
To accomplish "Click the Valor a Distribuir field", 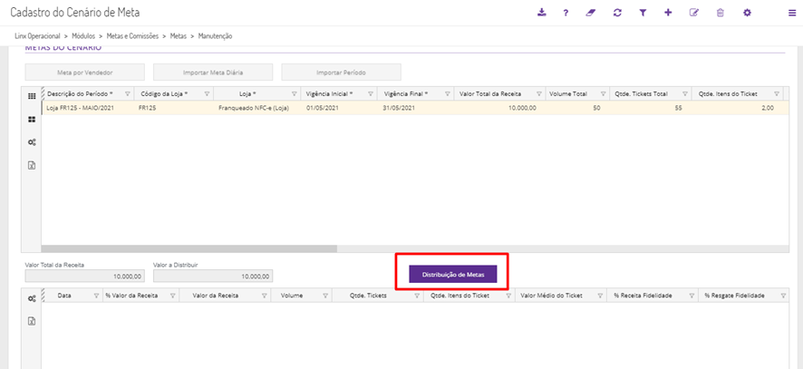I will (213, 277).
